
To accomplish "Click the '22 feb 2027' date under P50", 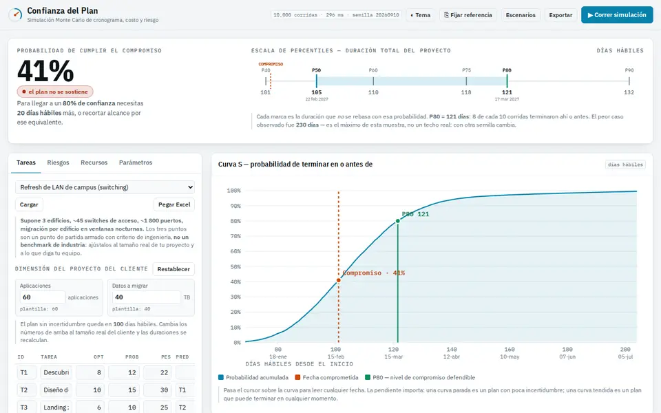I will click(317, 99).
